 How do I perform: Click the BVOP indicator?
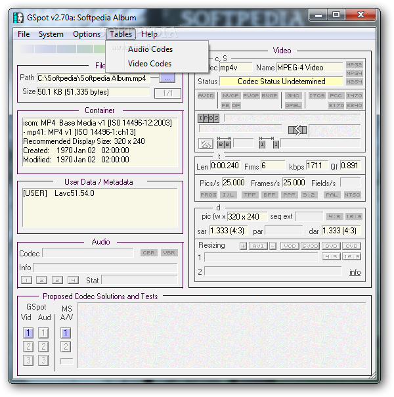[x=270, y=96]
